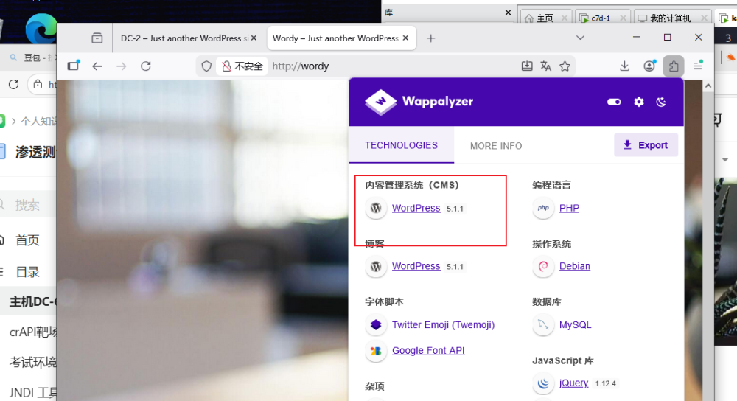Select the Wordy WordPress tab

[x=335, y=38]
